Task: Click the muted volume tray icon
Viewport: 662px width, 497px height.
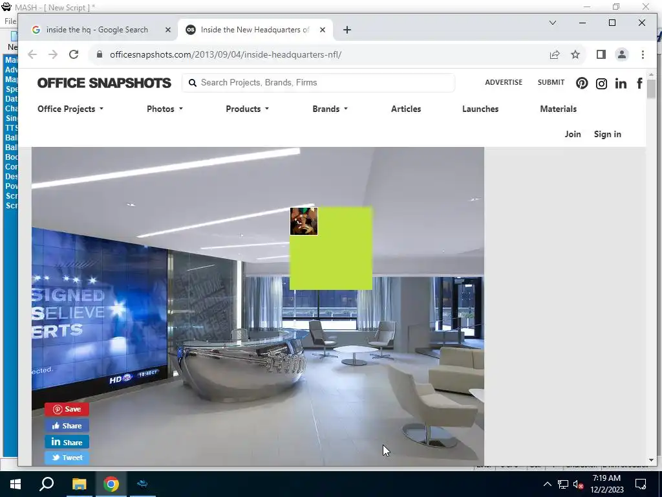Action: tap(578, 484)
